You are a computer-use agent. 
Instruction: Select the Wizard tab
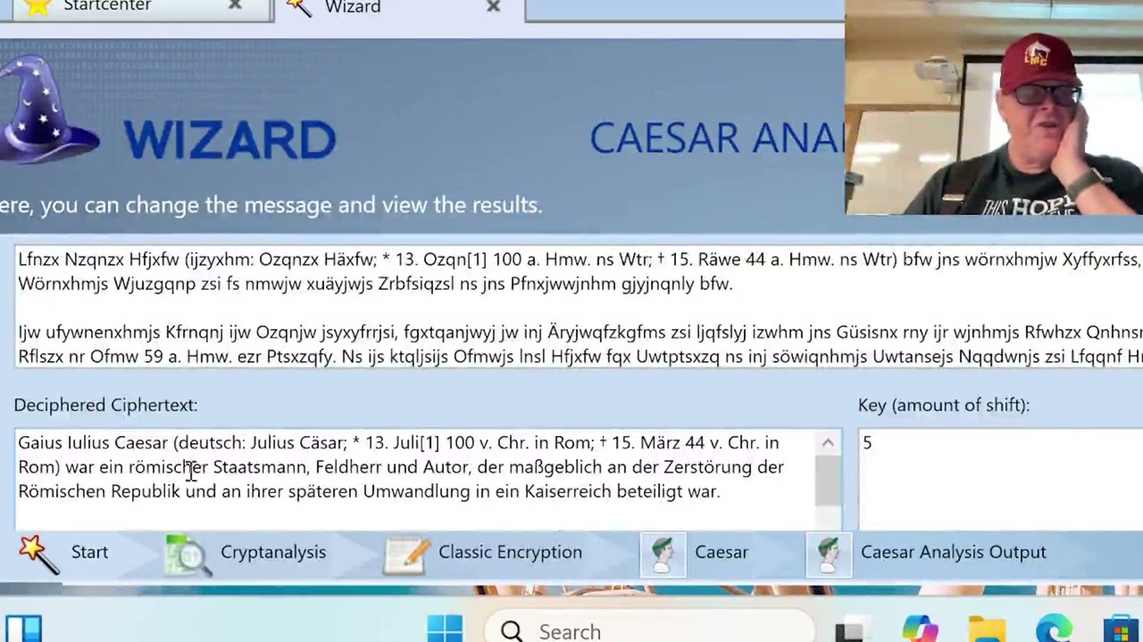click(353, 8)
